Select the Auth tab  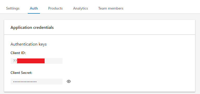coord(34,8)
